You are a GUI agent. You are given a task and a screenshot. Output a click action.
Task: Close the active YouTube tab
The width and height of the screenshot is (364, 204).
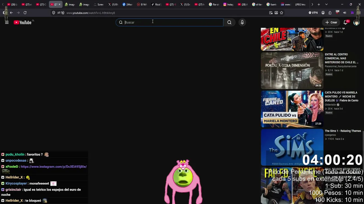[59, 5]
